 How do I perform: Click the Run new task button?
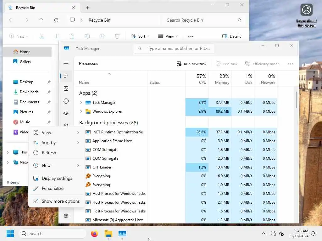pos(192,64)
